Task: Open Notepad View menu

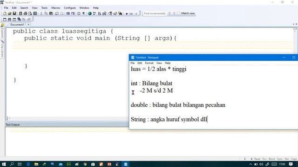Action: pyautogui.click(x=159, y=63)
